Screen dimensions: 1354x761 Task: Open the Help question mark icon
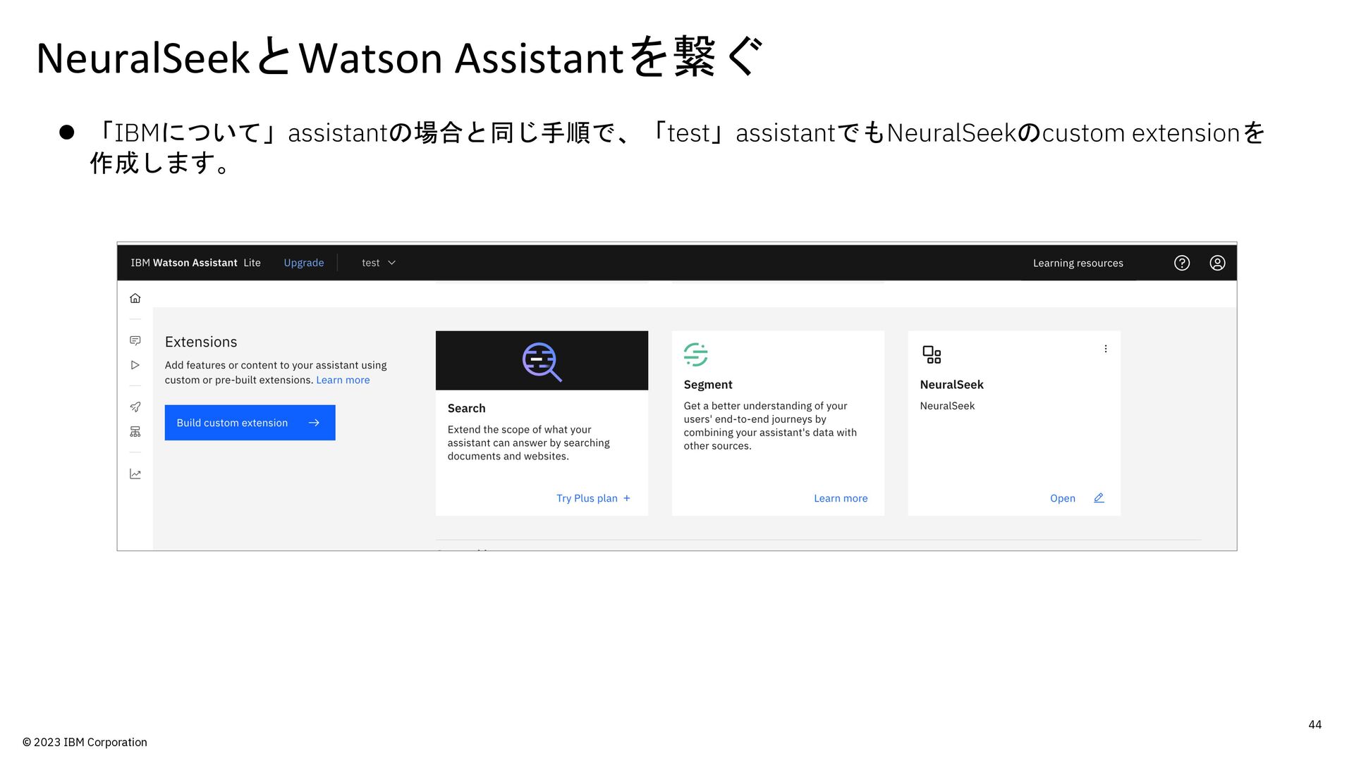(1182, 263)
